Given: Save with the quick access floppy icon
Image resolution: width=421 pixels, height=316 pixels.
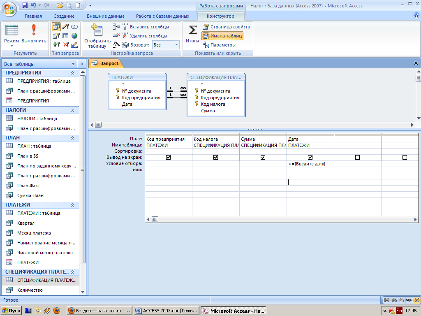Looking at the screenshot, I should (x=24, y=5).
